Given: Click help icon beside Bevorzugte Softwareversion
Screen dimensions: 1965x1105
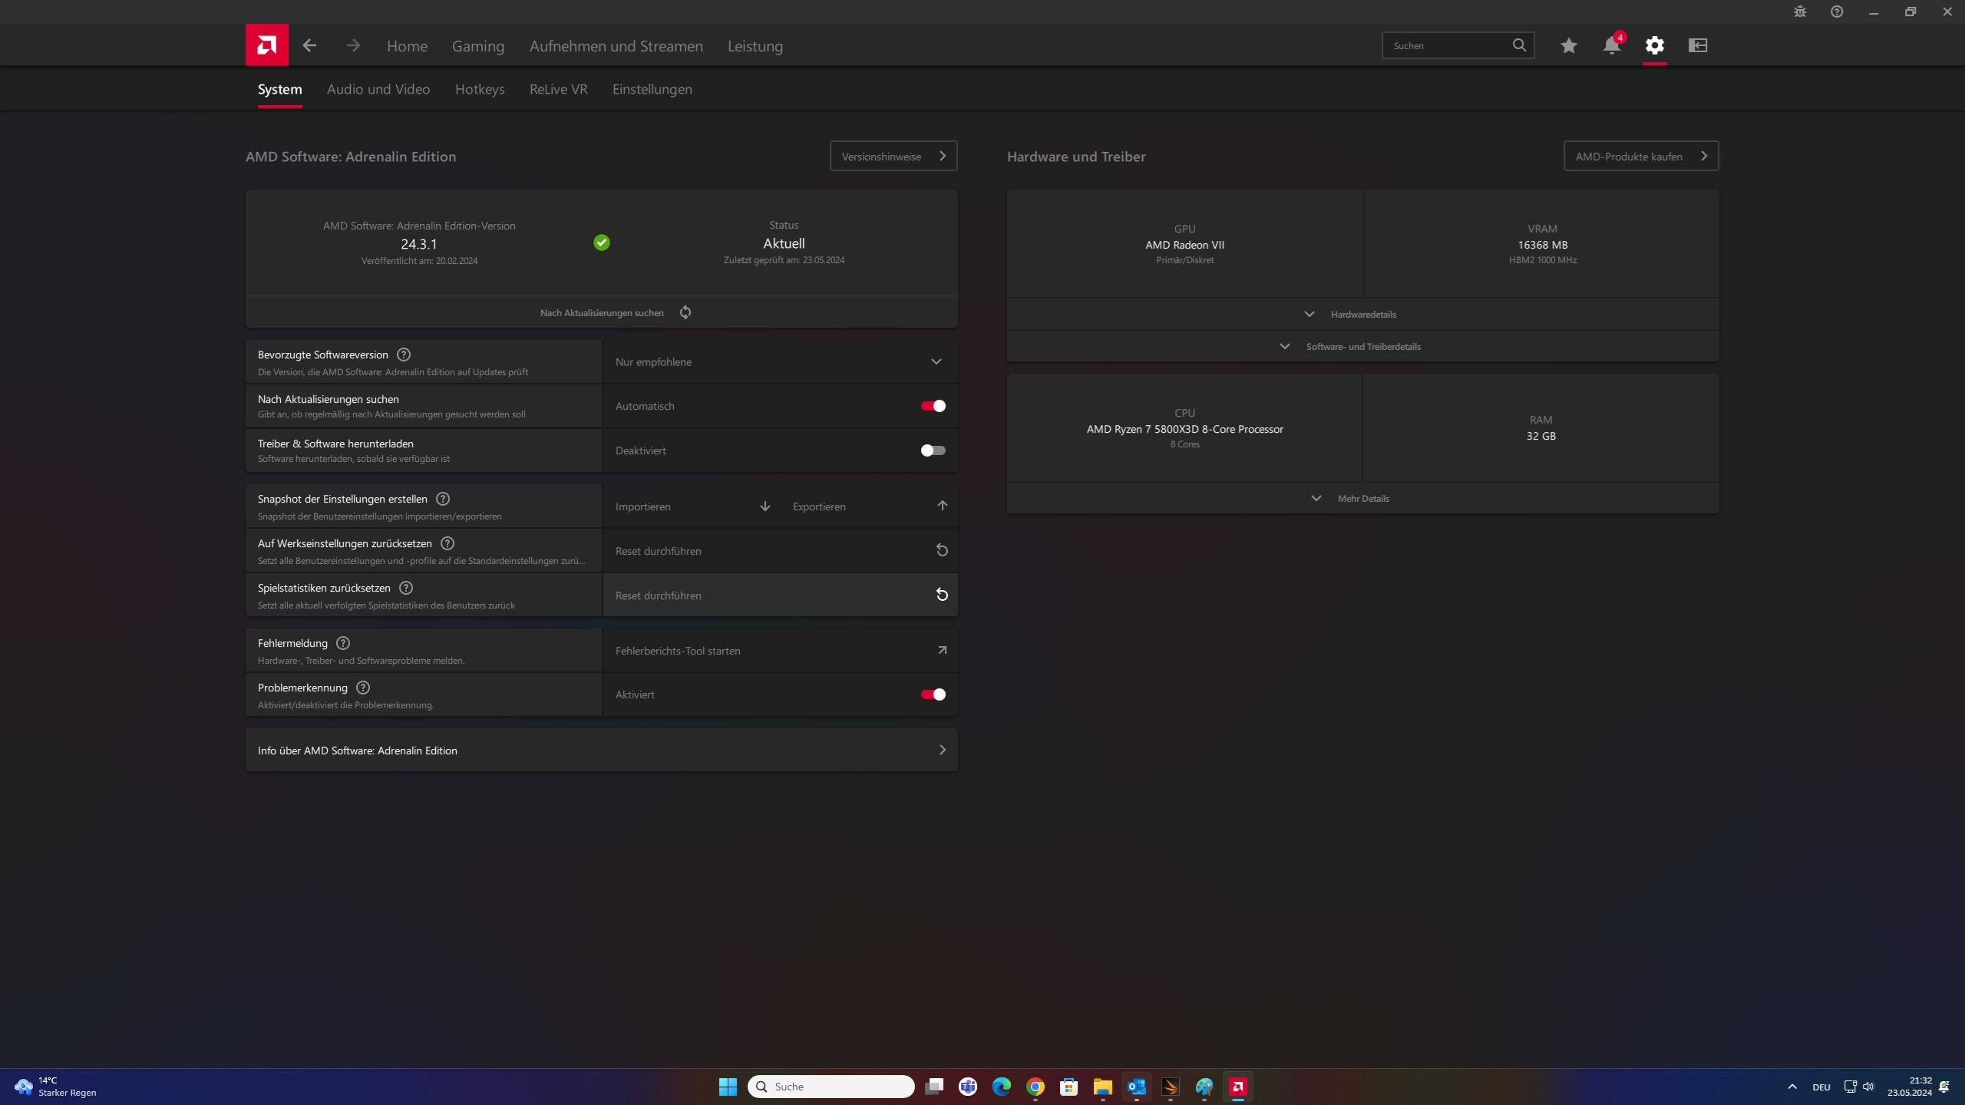Looking at the screenshot, I should click(404, 355).
